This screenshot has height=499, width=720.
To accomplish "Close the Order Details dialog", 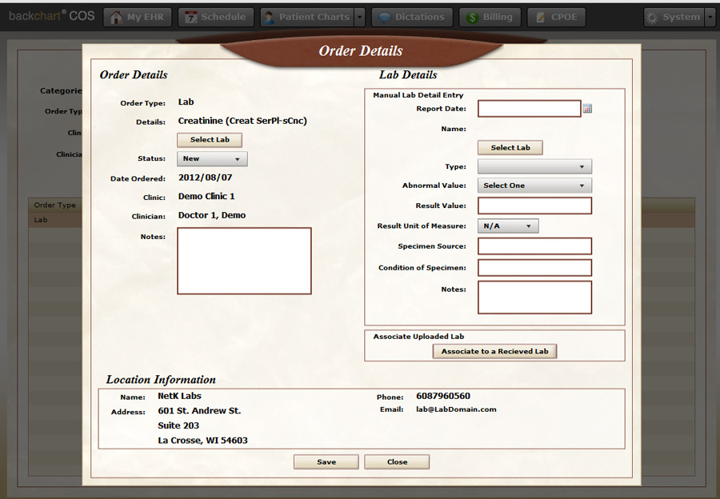I will 397,461.
